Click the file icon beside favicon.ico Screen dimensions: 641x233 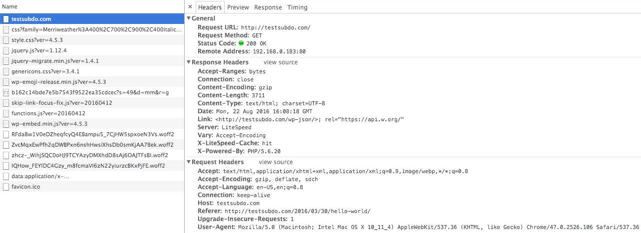point(6,187)
